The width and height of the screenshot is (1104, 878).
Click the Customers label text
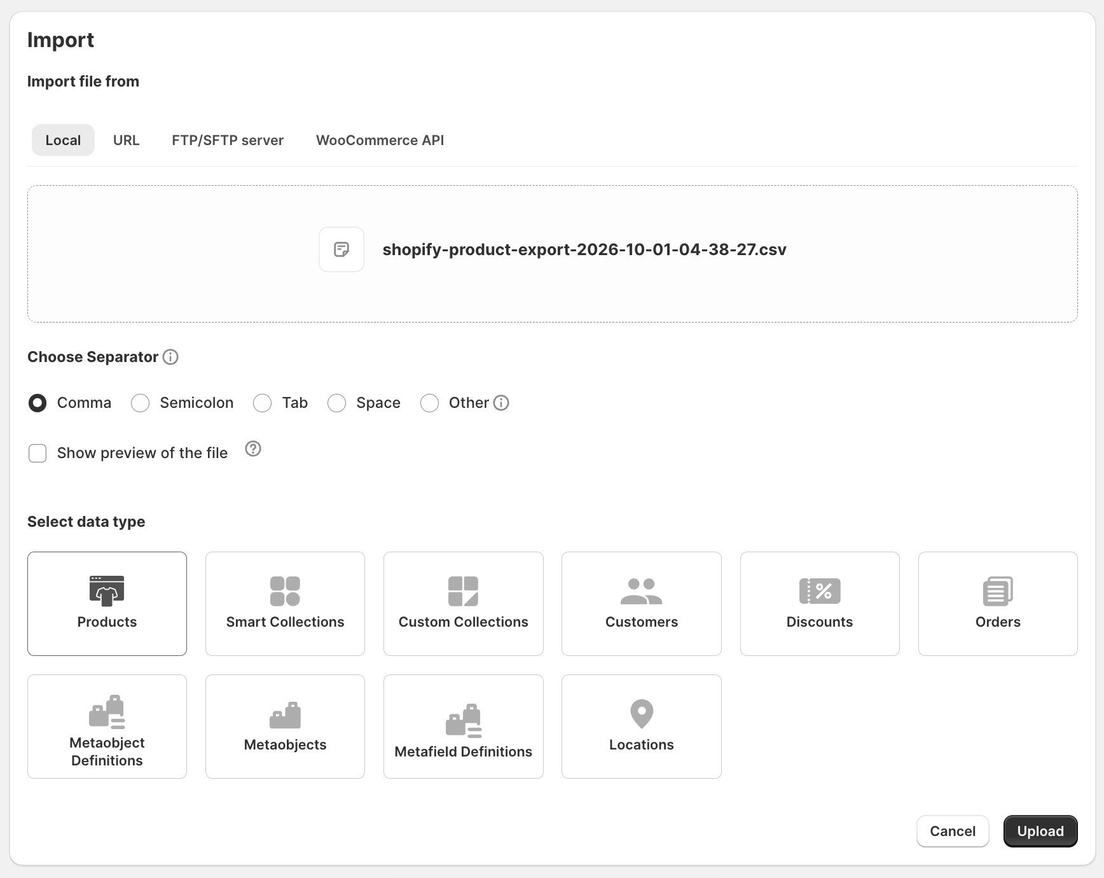click(641, 622)
